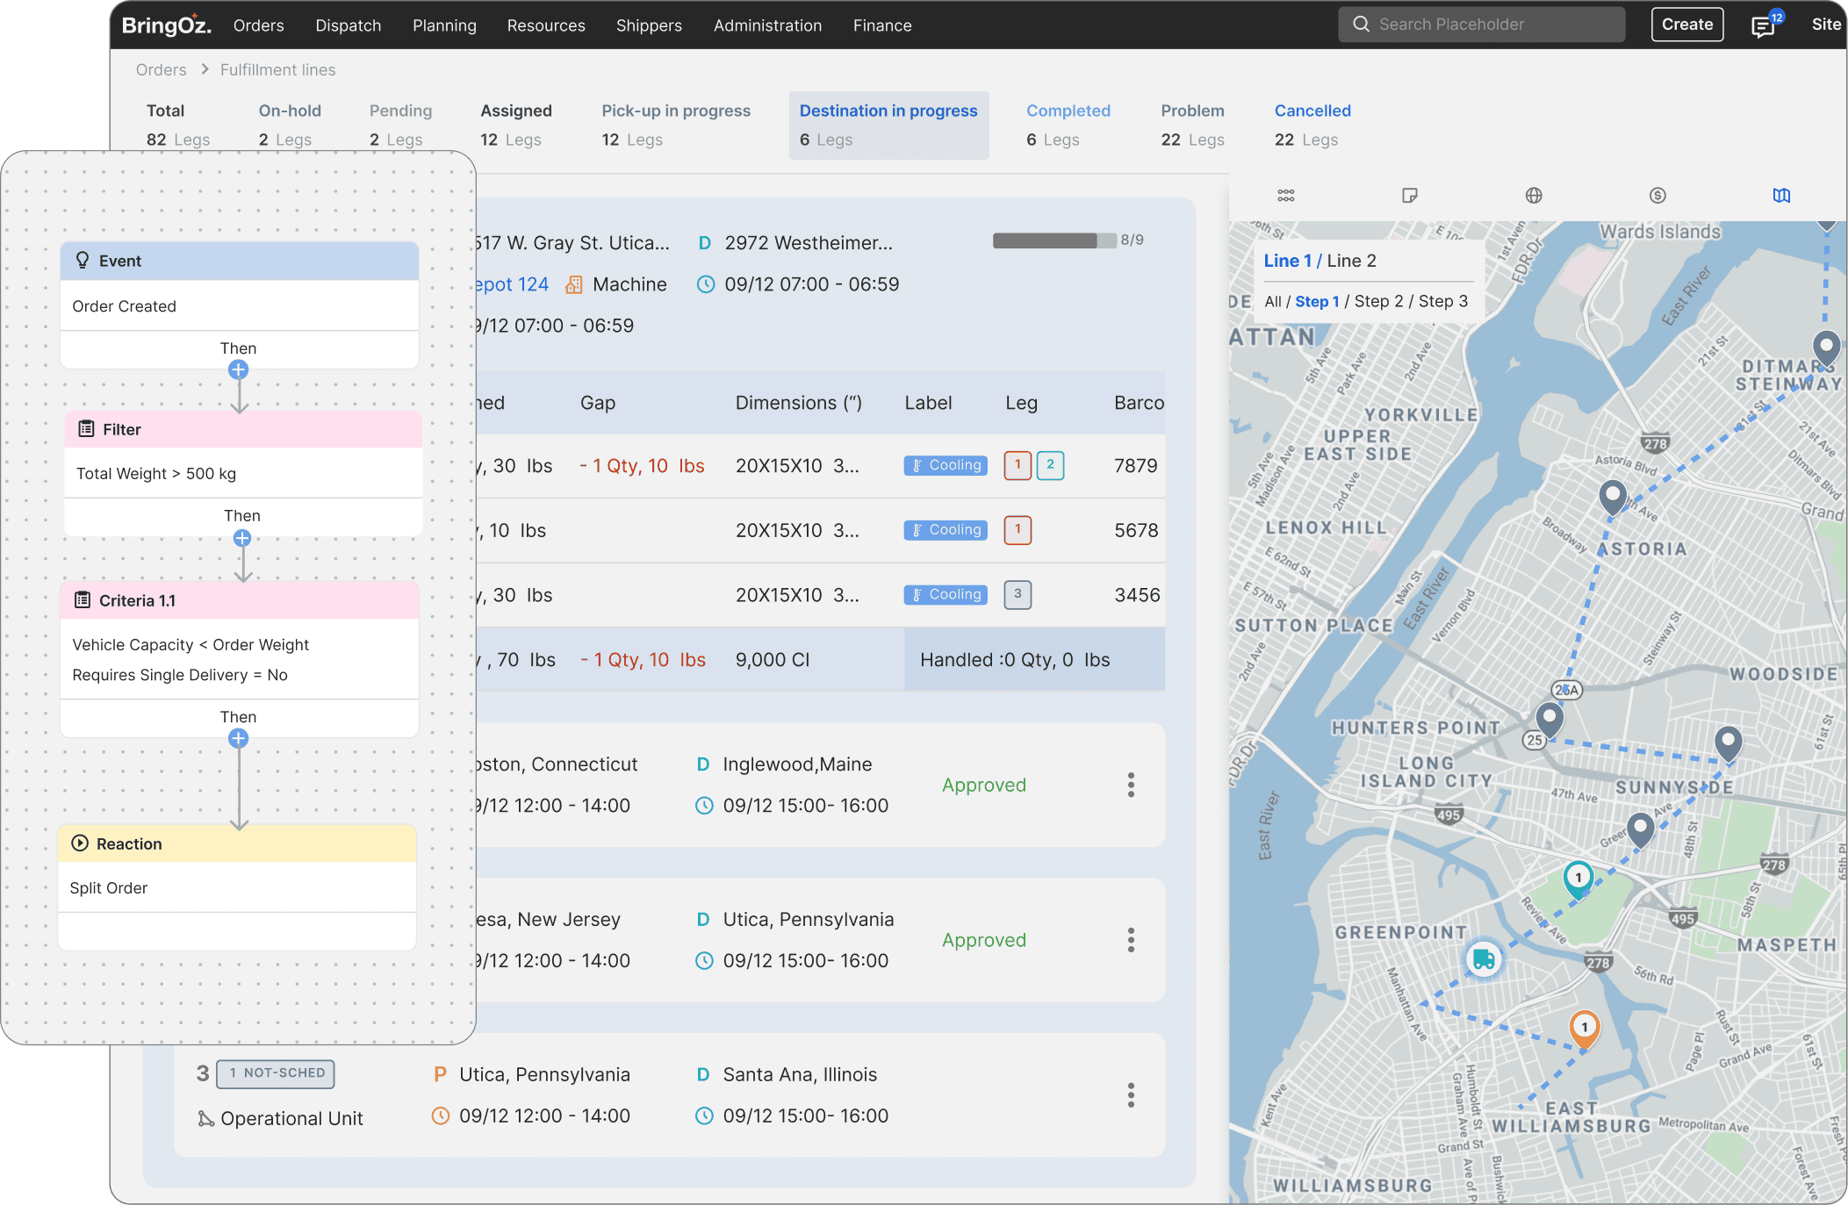Click the truck marker on the map

pyautogui.click(x=1484, y=959)
